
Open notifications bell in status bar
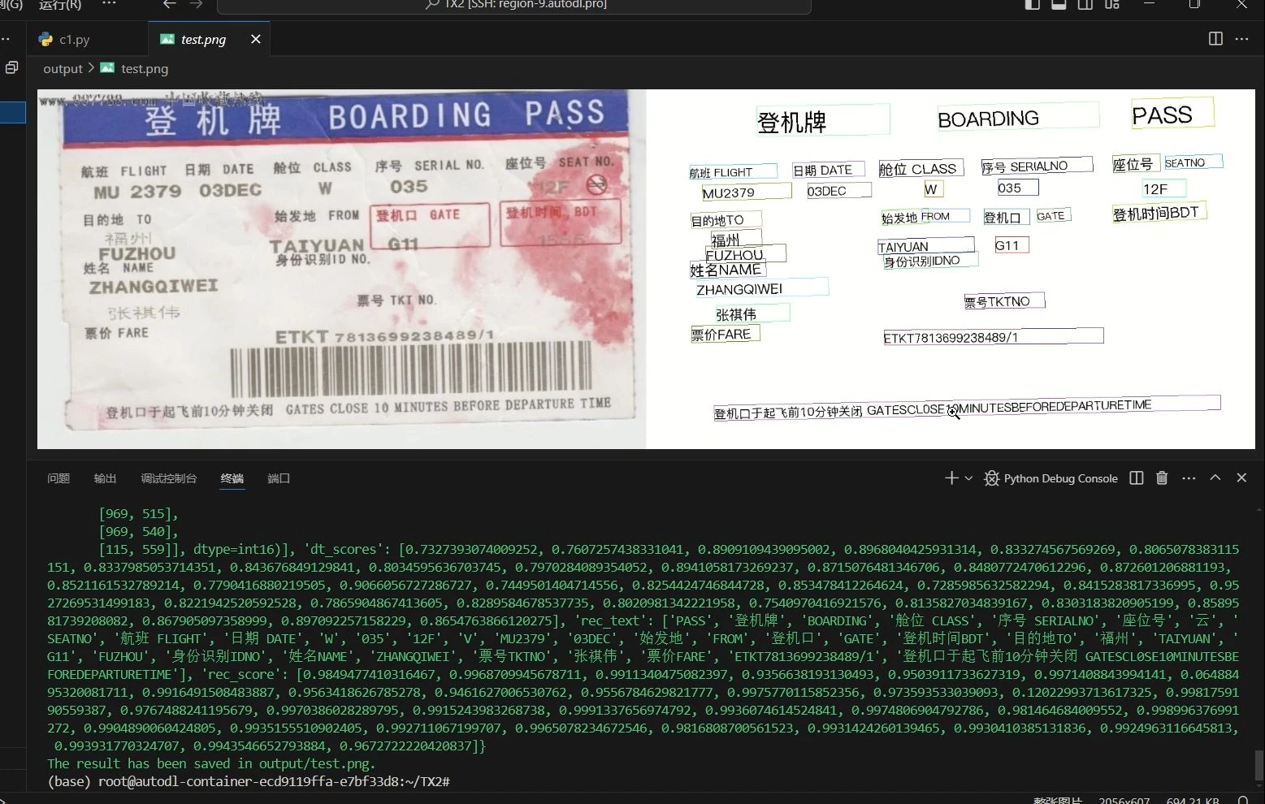click(1243, 799)
